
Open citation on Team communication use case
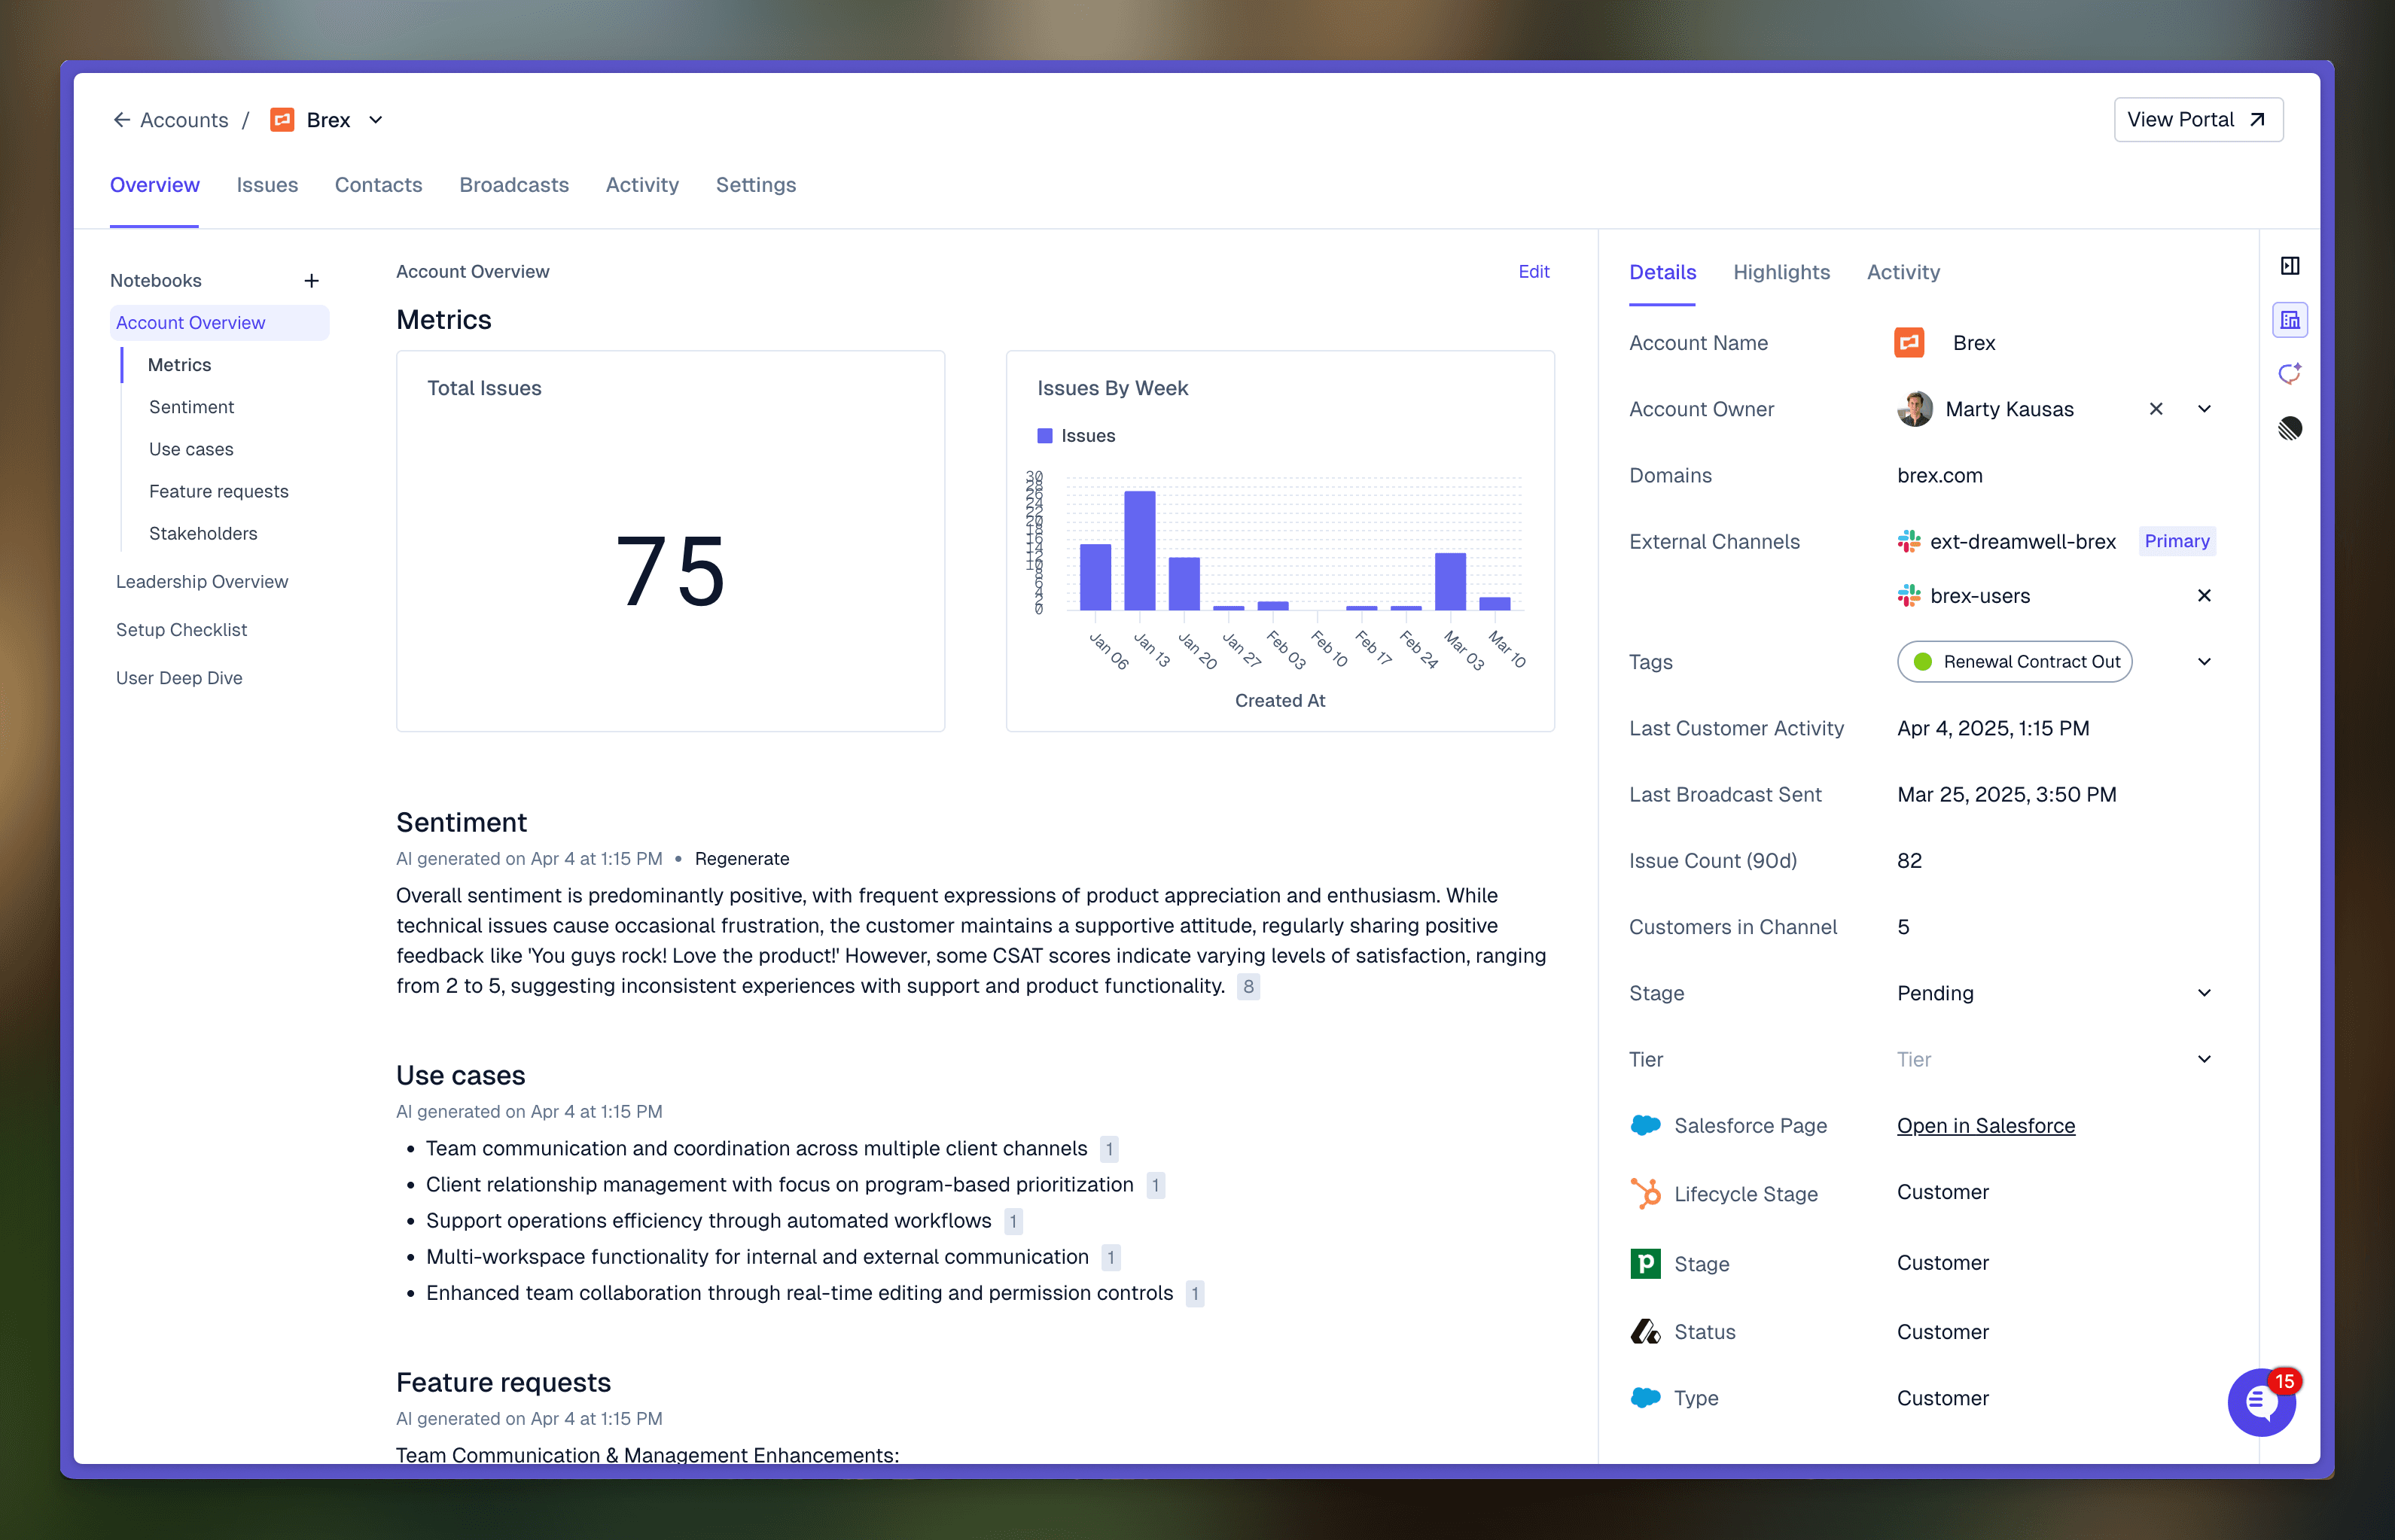click(x=1109, y=1149)
